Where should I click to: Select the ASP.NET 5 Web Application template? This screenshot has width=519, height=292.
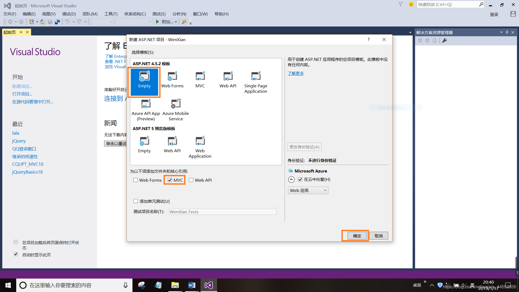[200, 147]
